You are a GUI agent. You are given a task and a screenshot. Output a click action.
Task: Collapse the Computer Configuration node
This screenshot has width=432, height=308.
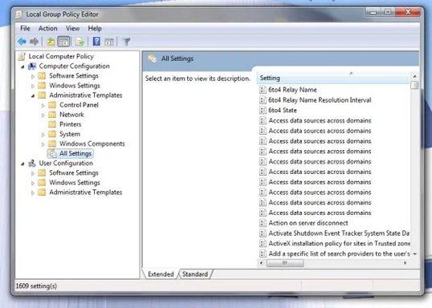click(22, 67)
